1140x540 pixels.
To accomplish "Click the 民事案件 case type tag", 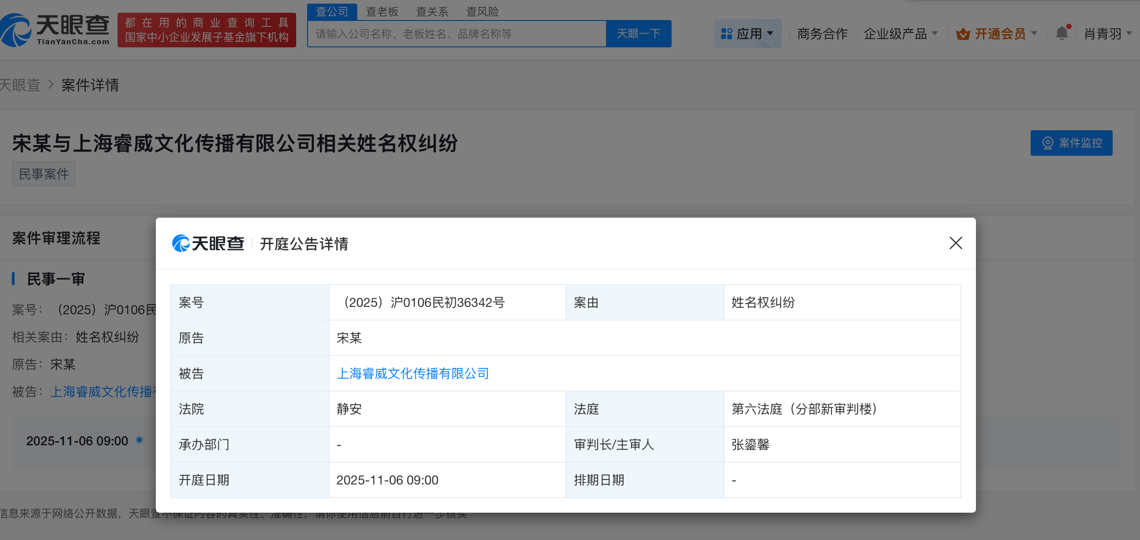I will tap(43, 173).
